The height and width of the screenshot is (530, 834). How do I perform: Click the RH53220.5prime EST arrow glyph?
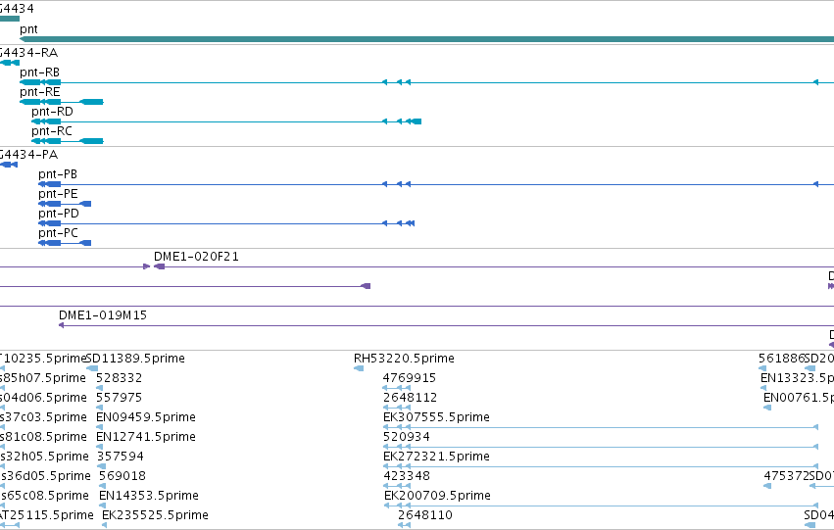[x=359, y=368]
